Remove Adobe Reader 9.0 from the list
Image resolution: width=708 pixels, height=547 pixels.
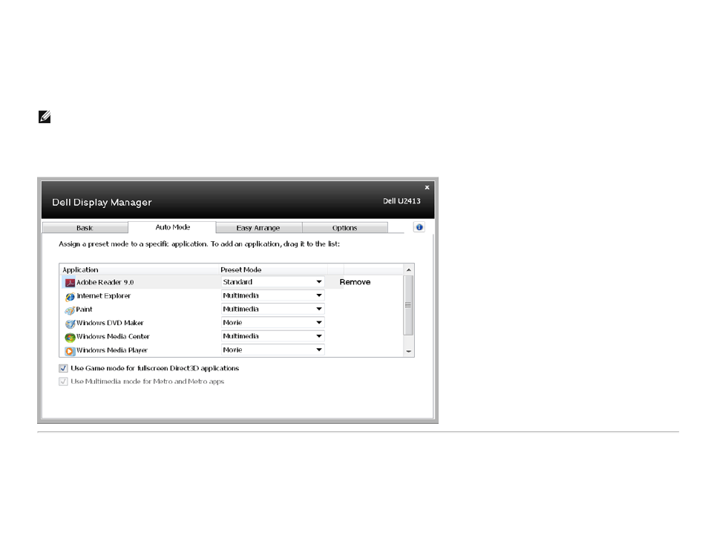point(355,282)
